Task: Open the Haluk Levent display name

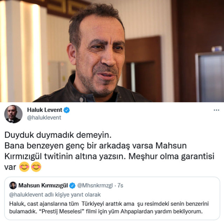Action: point(45,110)
